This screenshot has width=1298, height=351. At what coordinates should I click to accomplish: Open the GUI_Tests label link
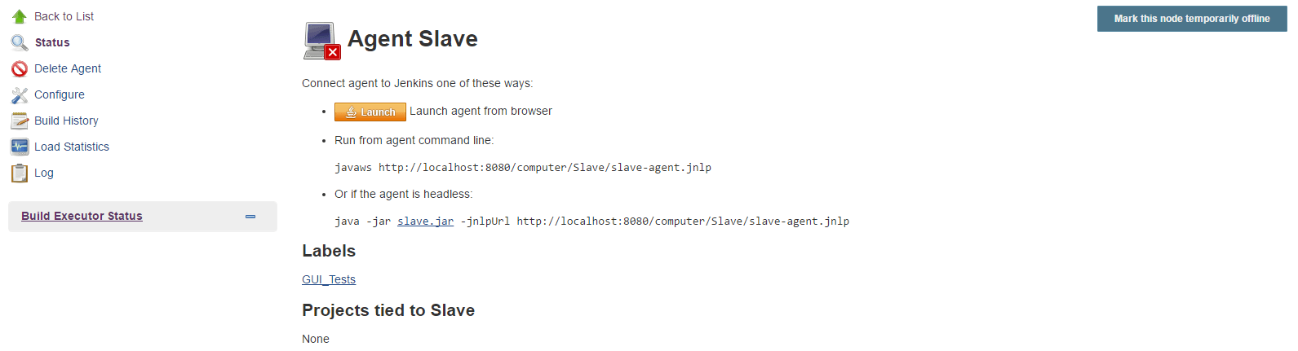(x=329, y=279)
